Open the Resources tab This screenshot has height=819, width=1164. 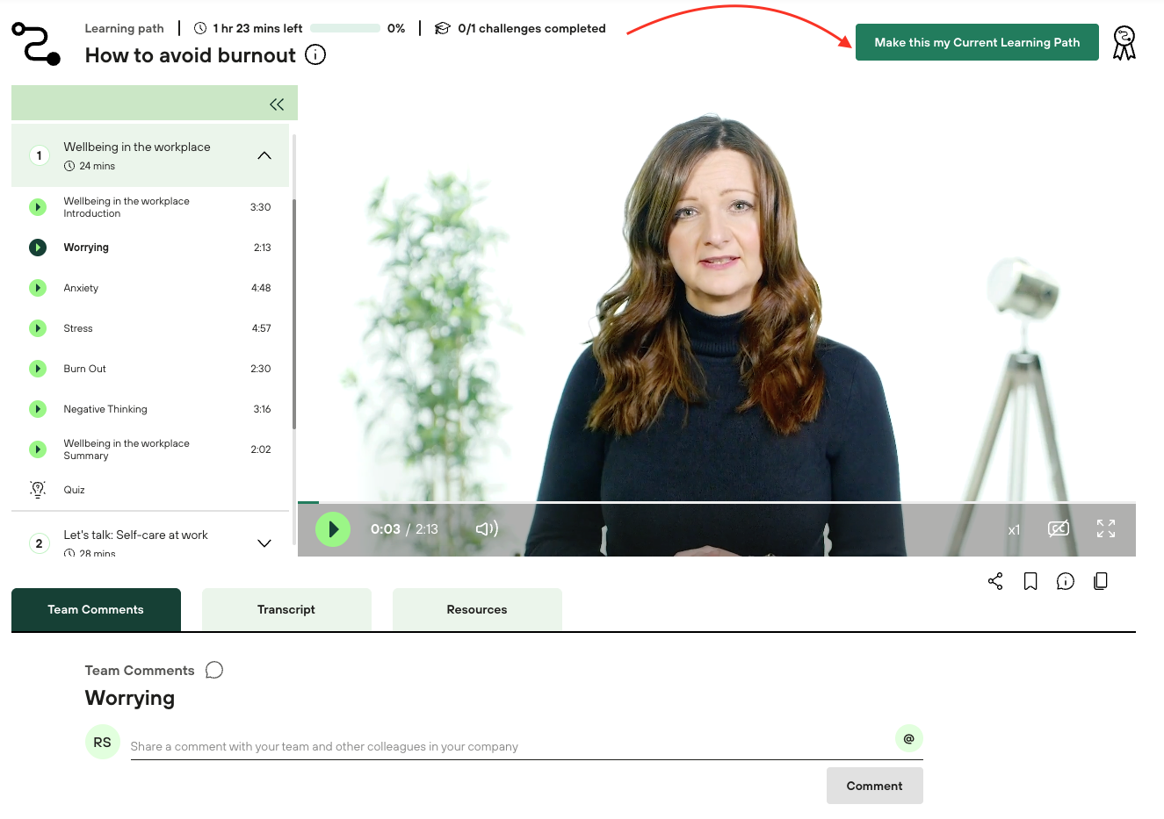477,609
